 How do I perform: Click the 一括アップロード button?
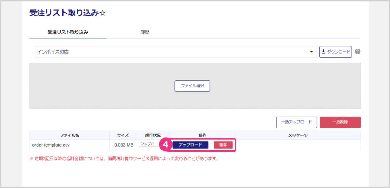pos(296,122)
